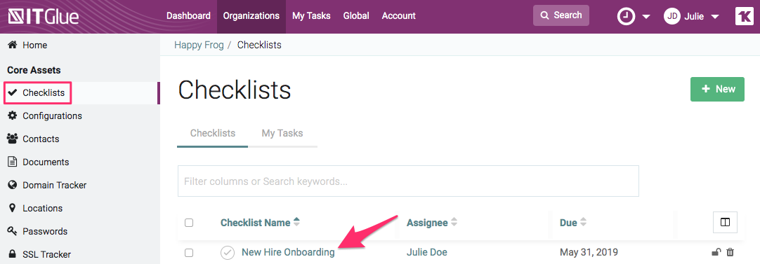The width and height of the screenshot is (760, 264).
Task: Click the IT Glue logo
Action: pyautogui.click(x=43, y=17)
